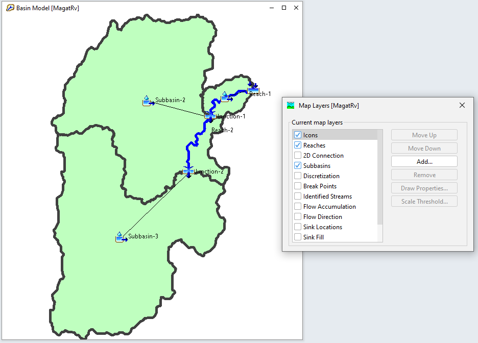478x343 pixels.
Task: Click the Map Layers dialog title icon
Action: pos(291,105)
